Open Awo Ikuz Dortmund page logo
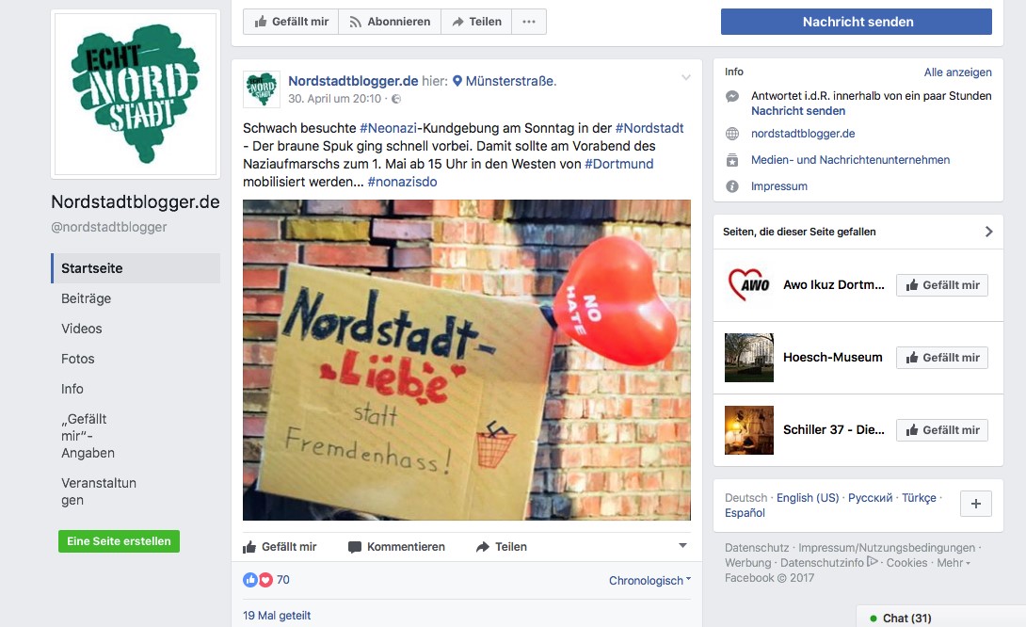Screen dimensions: 1026x627 tap(749, 285)
